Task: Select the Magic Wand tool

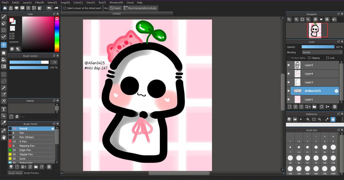Action: [x=4, y=88]
